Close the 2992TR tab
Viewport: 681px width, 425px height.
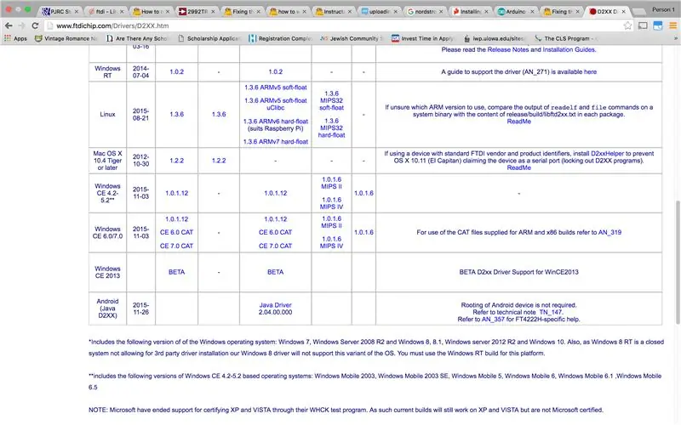point(213,12)
